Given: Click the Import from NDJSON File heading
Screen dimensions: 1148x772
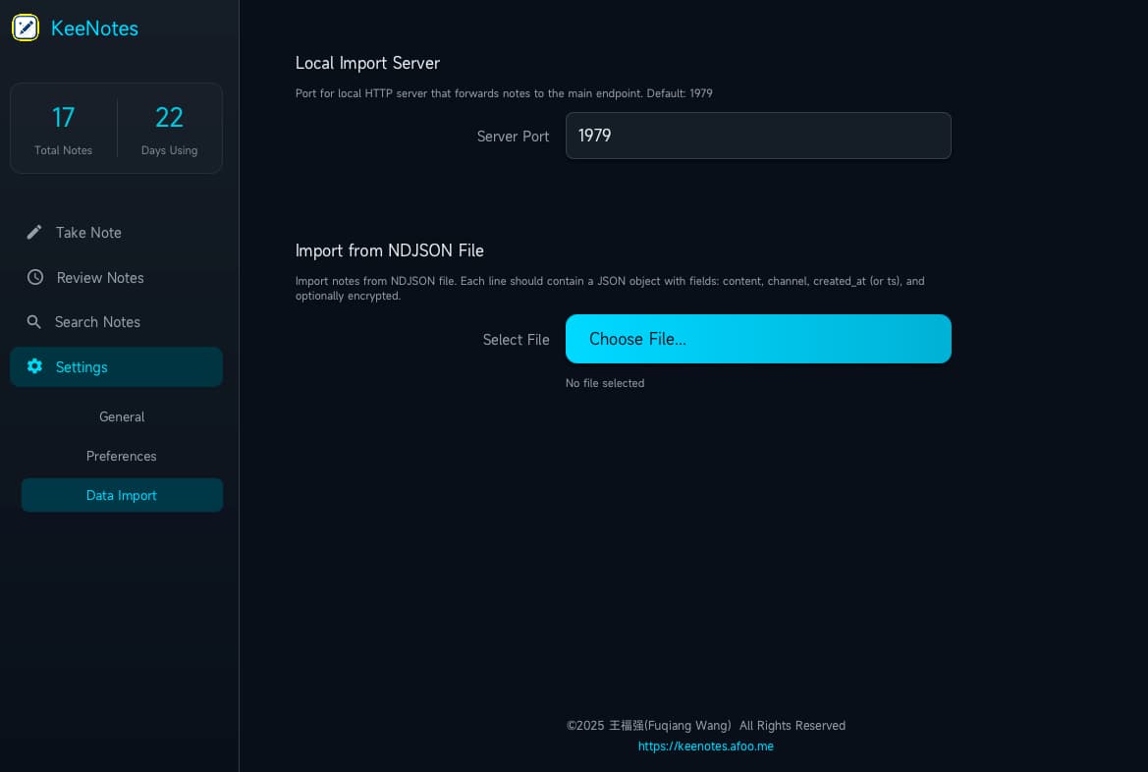Looking at the screenshot, I should 389,250.
